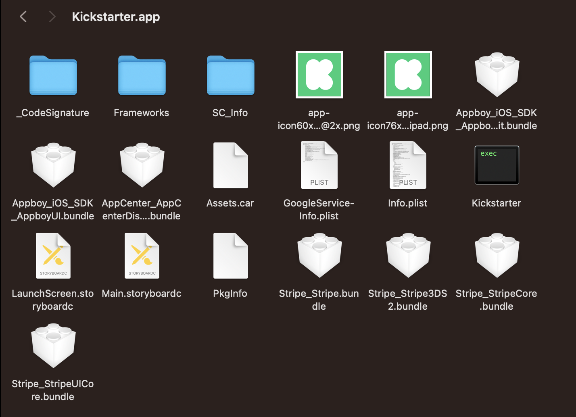Select the Kickstarter exec binary icon
This screenshot has height=417, width=576.
click(497, 165)
